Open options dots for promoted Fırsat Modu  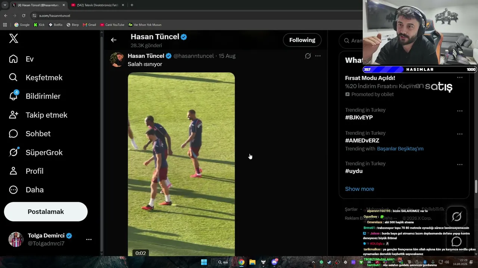point(460,78)
